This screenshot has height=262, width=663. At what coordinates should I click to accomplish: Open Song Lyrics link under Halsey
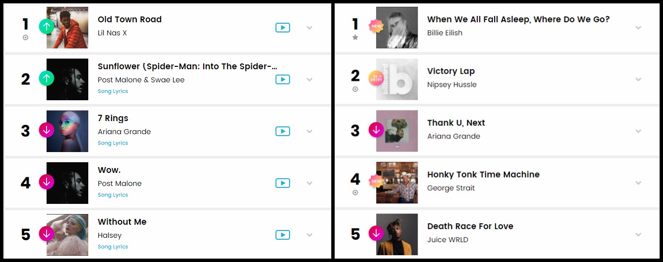click(113, 247)
